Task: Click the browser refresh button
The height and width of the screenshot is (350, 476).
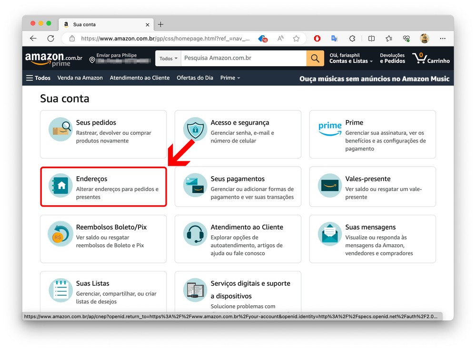Action: pos(50,39)
